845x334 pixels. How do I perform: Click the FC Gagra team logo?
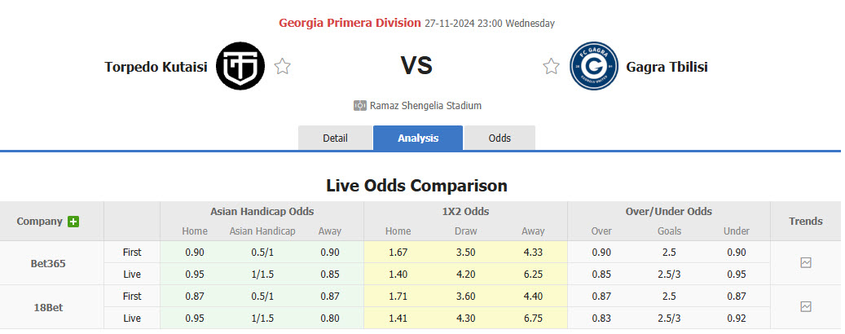[594, 66]
